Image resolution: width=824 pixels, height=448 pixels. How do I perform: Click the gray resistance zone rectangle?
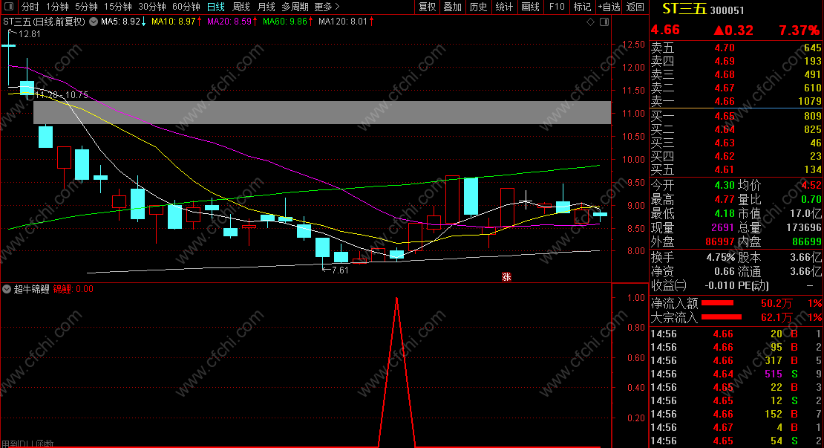coord(322,112)
